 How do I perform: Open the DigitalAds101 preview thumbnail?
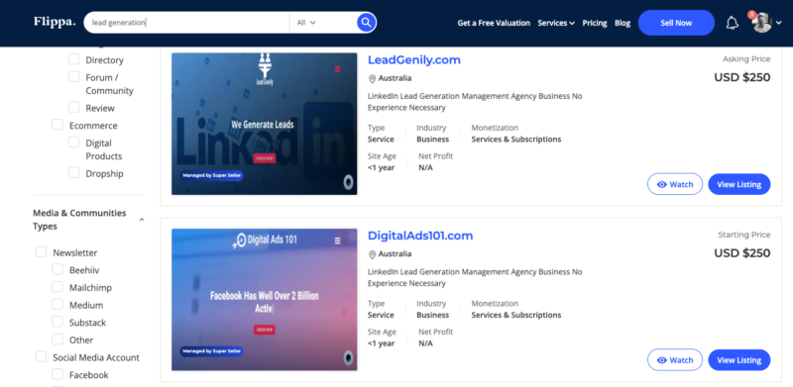[x=264, y=300]
